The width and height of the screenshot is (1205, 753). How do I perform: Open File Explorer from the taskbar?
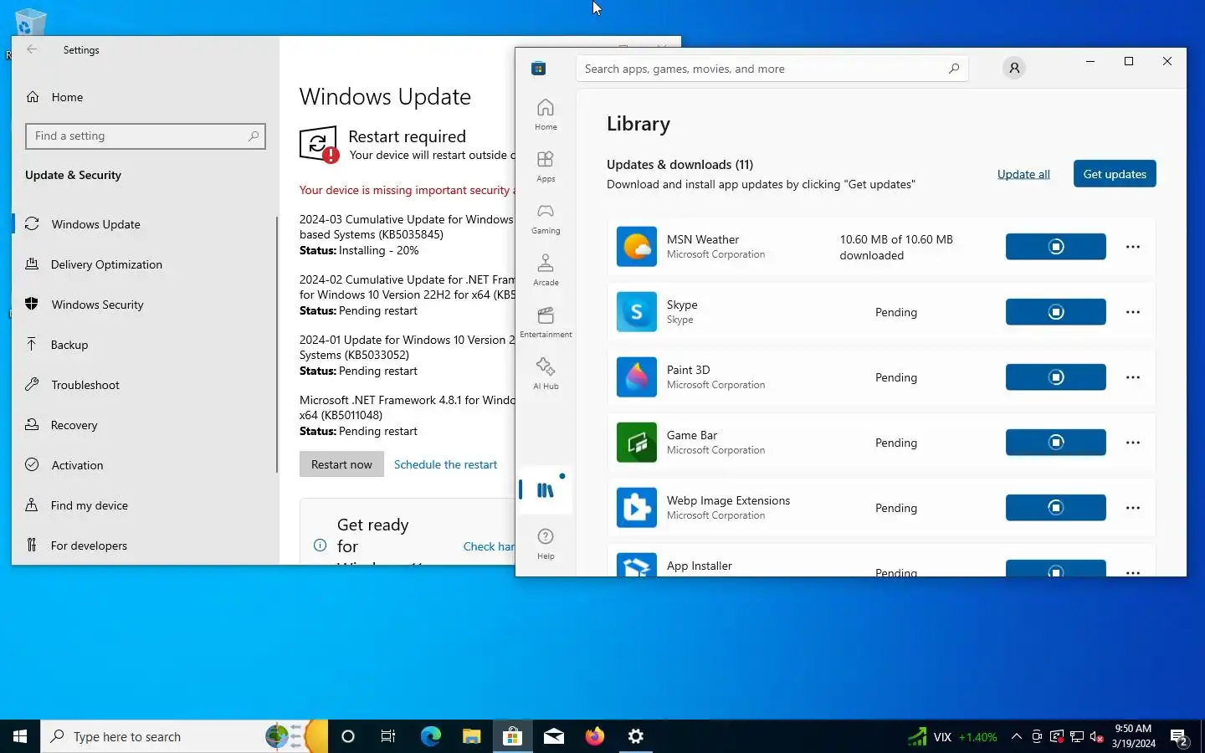pos(471,736)
